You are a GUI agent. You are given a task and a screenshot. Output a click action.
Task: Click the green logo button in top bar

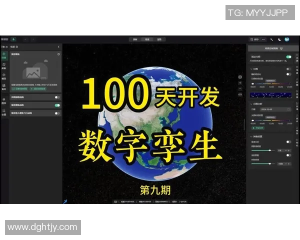[13, 39]
